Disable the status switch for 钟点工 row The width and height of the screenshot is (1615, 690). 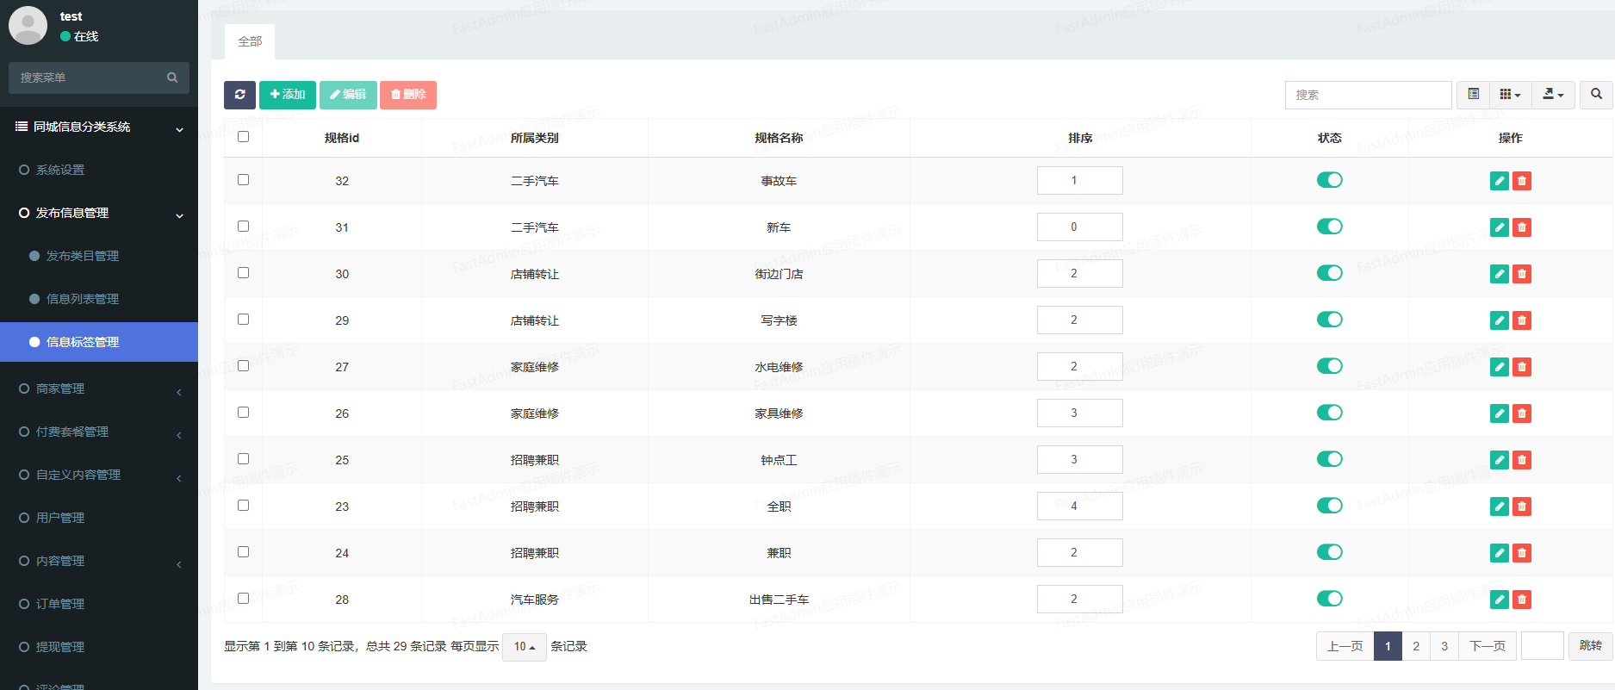[x=1329, y=459]
